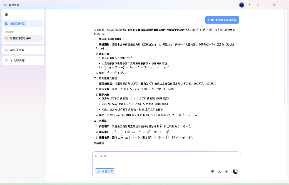Click the user avatar in title bar
289x185 pixels.
click(241, 5)
